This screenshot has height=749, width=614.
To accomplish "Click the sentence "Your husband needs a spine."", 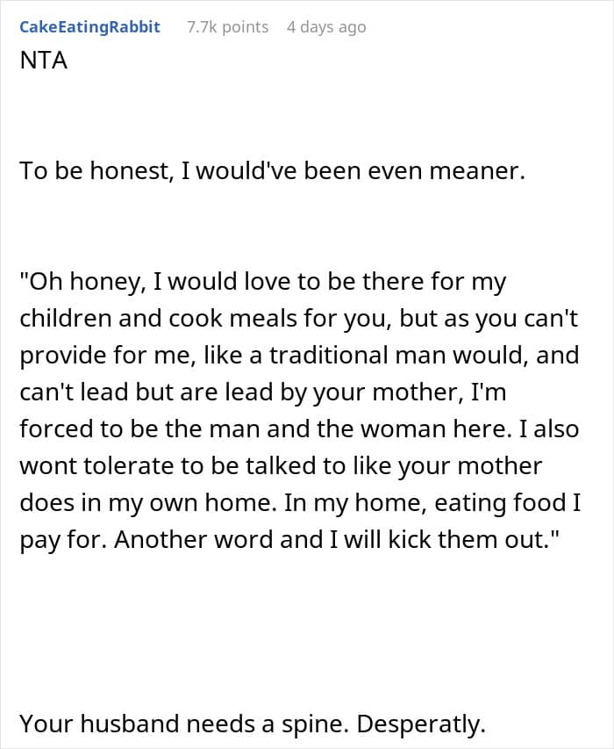I will [182, 724].
